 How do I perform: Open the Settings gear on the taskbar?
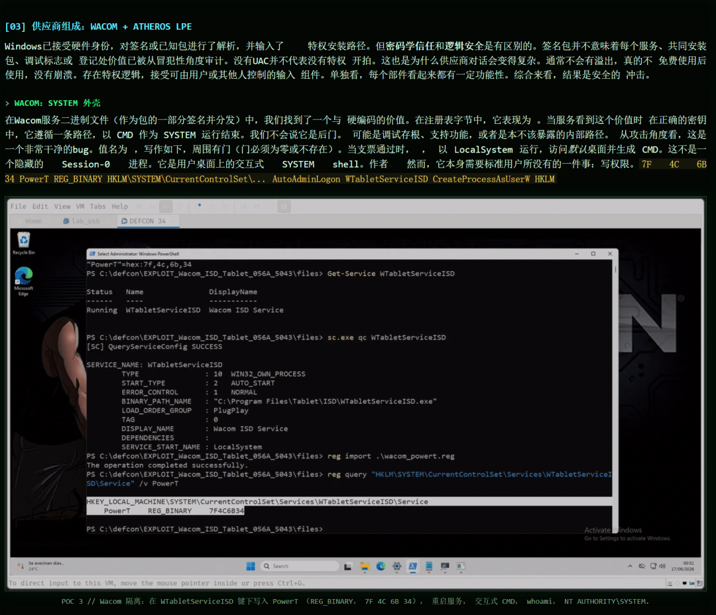396,566
